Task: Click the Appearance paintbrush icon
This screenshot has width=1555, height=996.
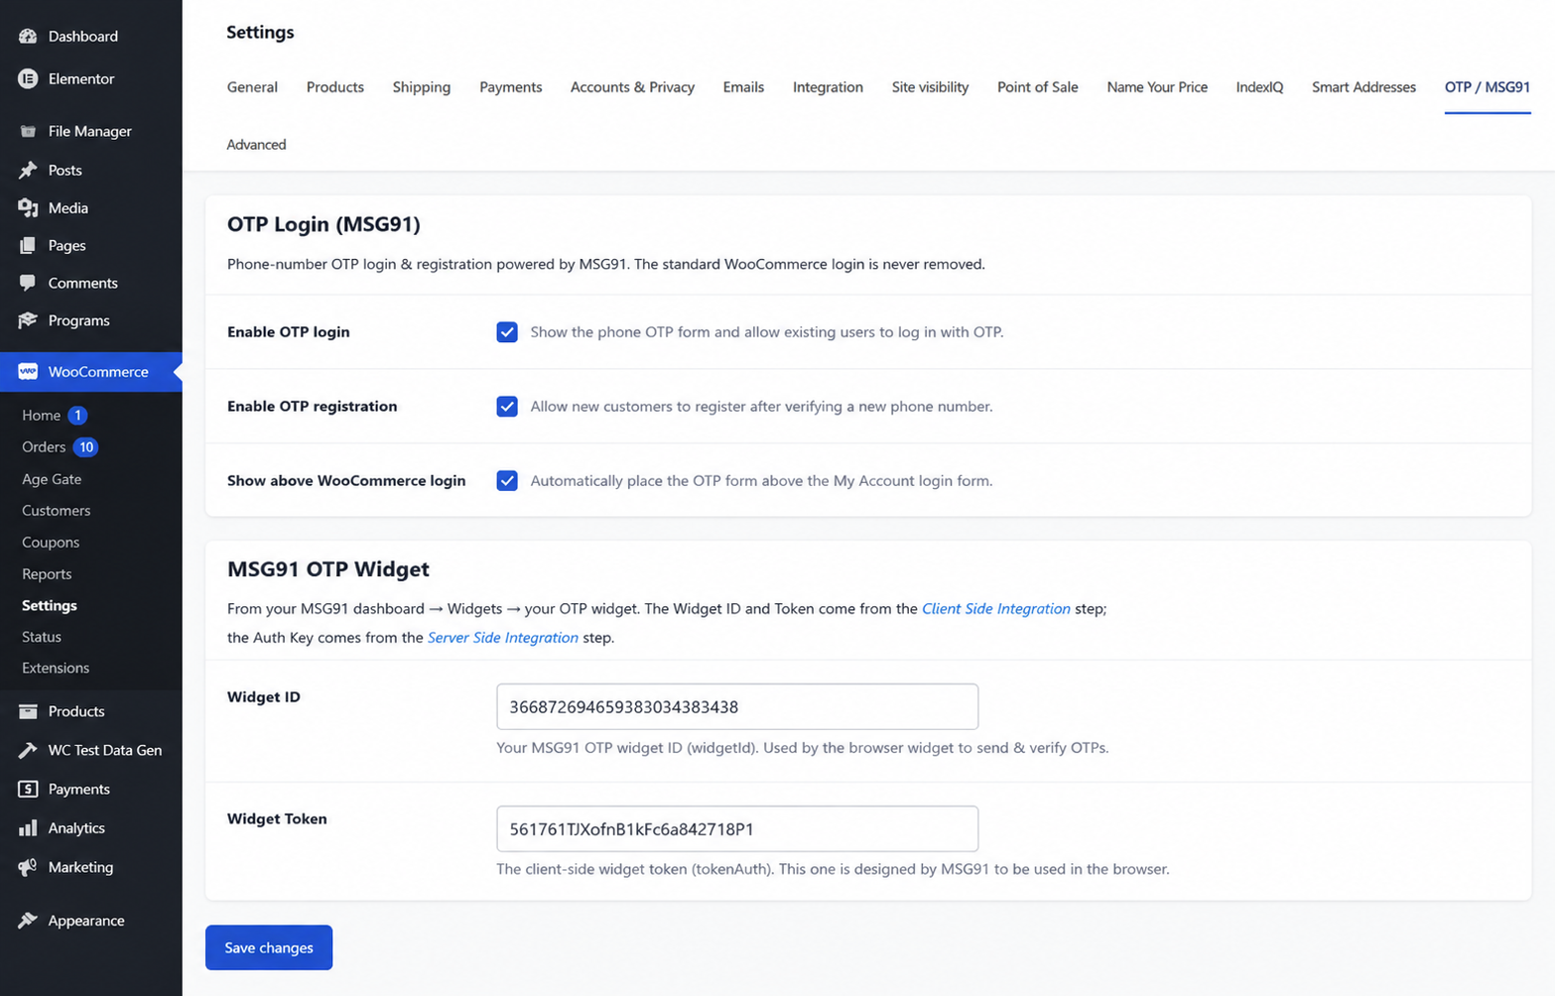Action: (x=28, y=921)
